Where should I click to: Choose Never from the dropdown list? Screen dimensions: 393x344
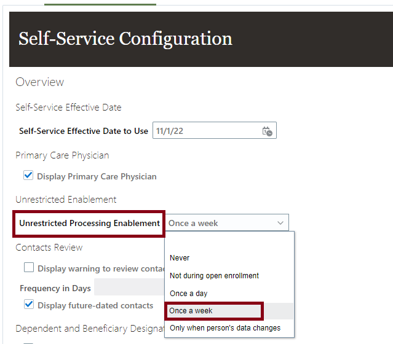(180, 258)
